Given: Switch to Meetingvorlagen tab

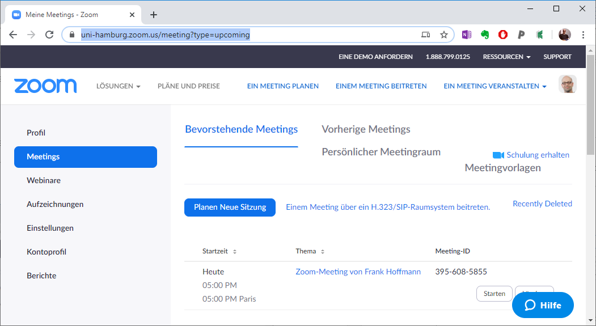Looking at the screenshot, I should 502,168.
